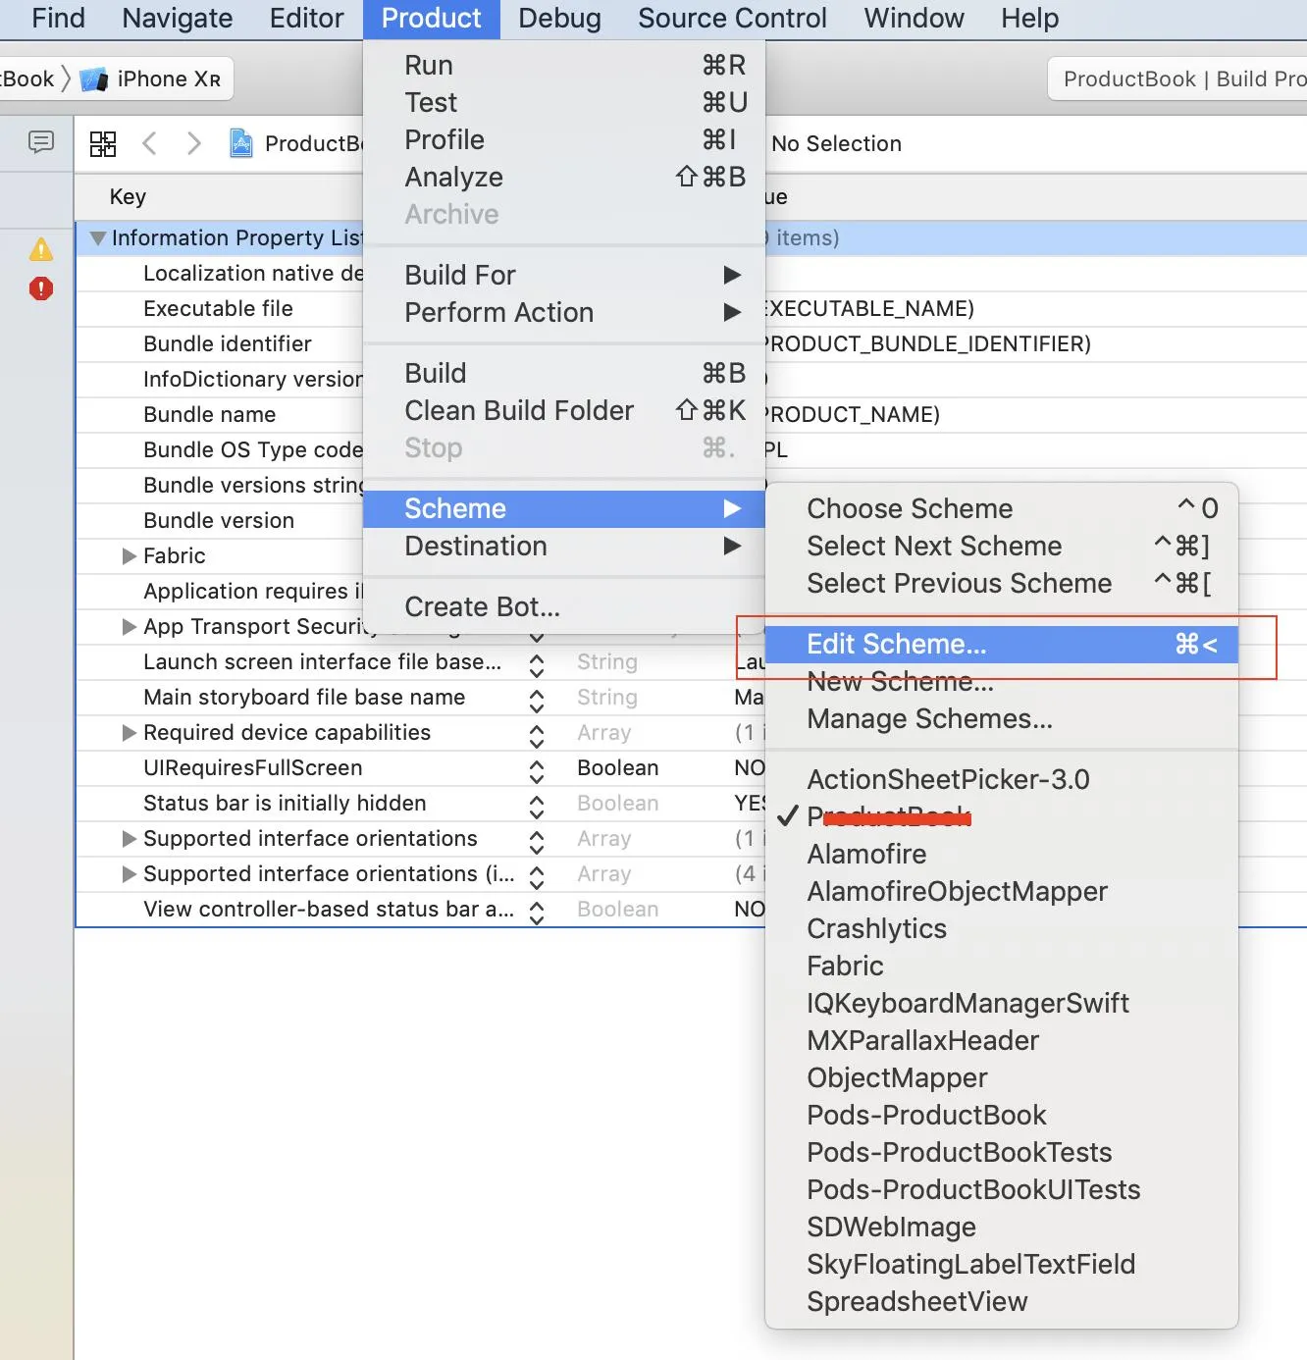Open key stepper for View controller-based status bar row
The image size is (1307, 1360).
[537, 914]
